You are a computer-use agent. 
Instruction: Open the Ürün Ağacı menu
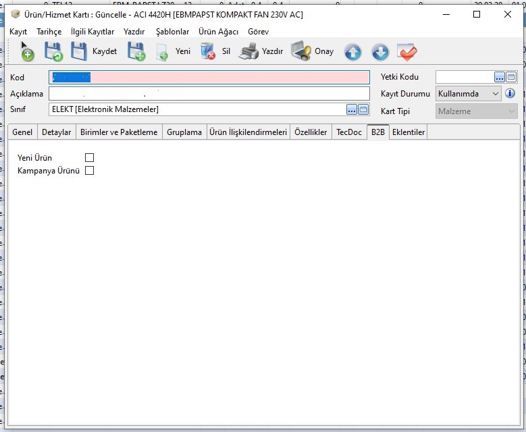tap(218, 32)
